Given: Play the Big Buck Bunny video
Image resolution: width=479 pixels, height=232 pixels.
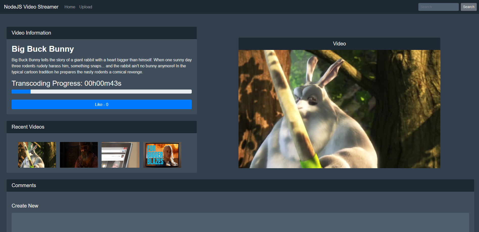Looking at the screenshot, I should pos(339,109).
